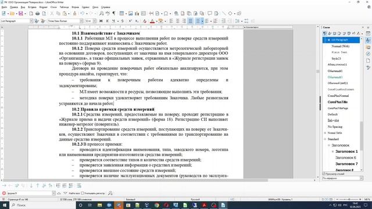Open the Windows Start menu

tap(5, 205)
